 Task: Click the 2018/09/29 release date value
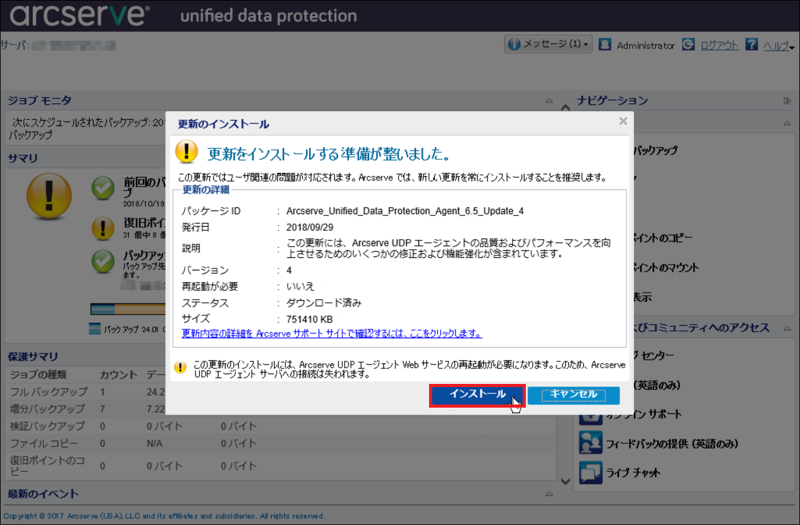(x=310, y=227)
